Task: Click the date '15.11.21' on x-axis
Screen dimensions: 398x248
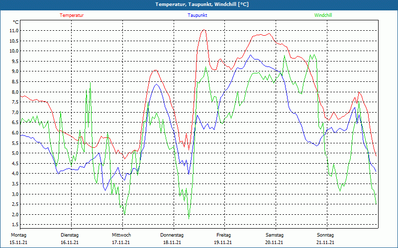Action: [x=18, y=243]
